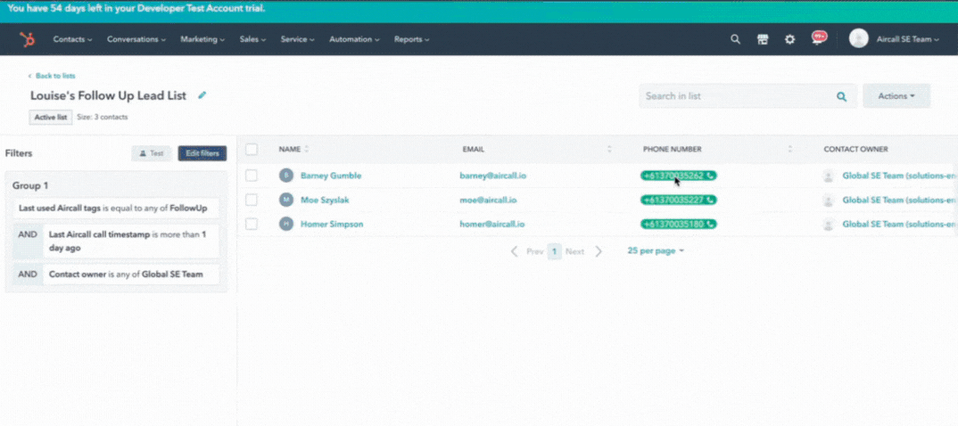This screenshot has height=426, width=958.
Task: Call Homer Simpson via green phone number badge
Action: (678, 224)
